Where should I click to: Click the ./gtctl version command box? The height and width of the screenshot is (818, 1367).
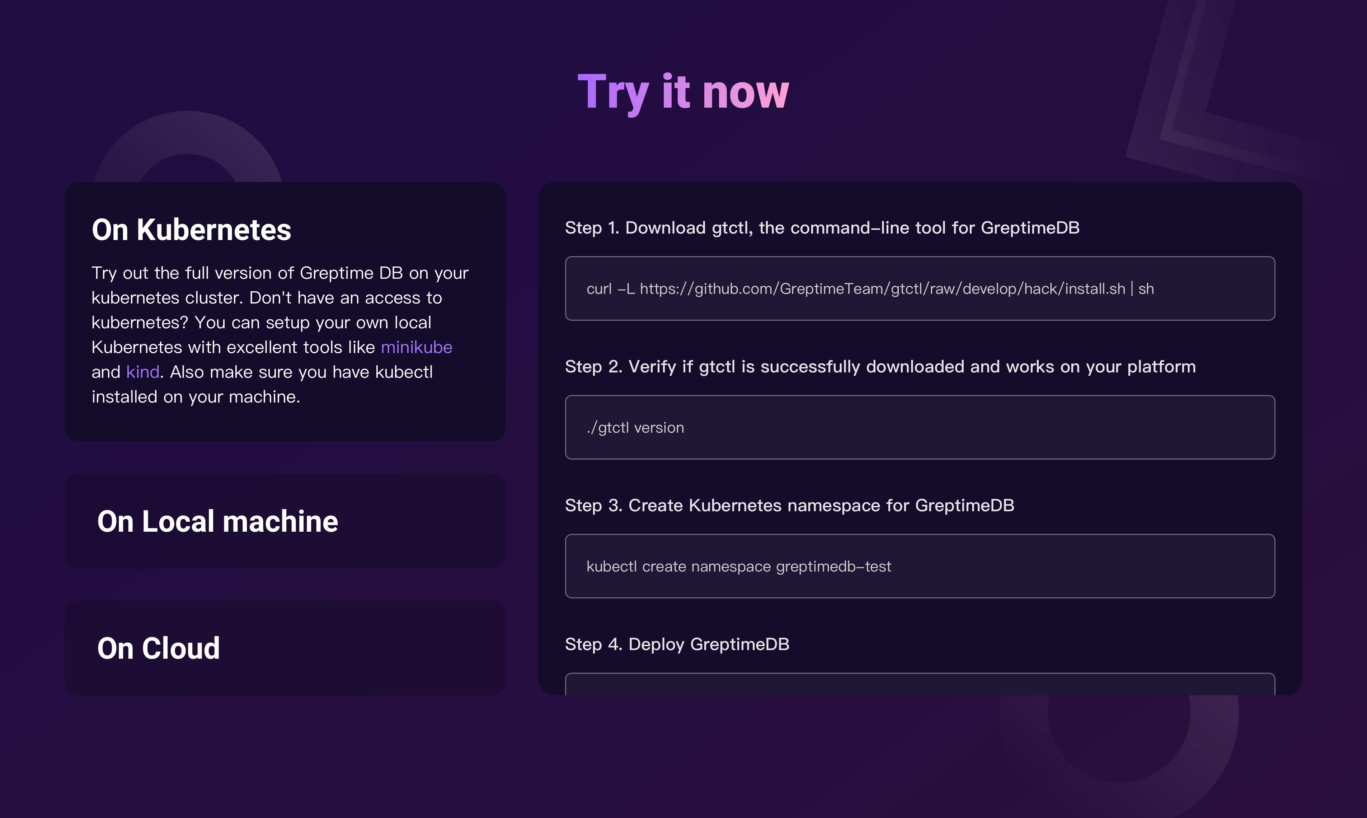point(920,427)
